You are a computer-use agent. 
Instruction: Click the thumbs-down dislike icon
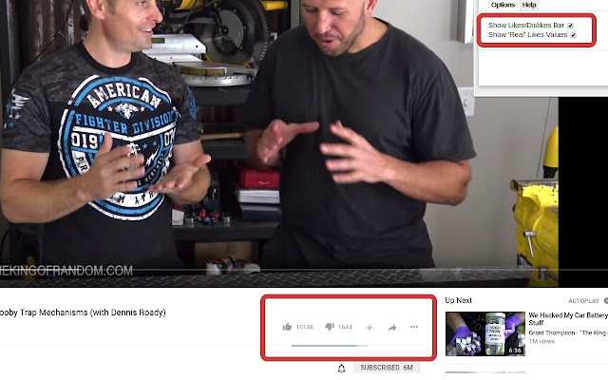pyautogui.click(x=330, y=327)
